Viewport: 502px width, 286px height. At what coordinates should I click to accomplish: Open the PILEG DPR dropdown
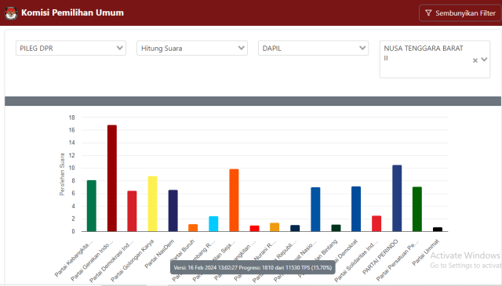click(71, 48)
